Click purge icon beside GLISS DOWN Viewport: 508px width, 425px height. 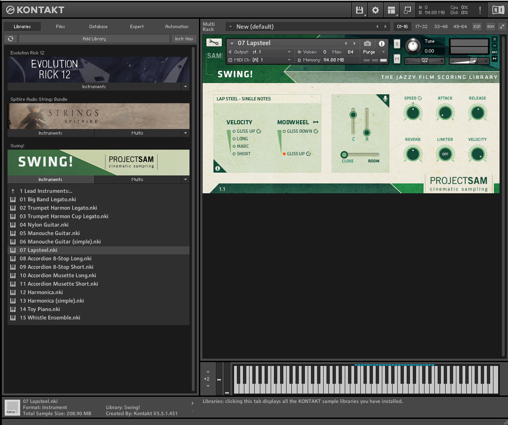pyautogui.click(x=316, y=131)
